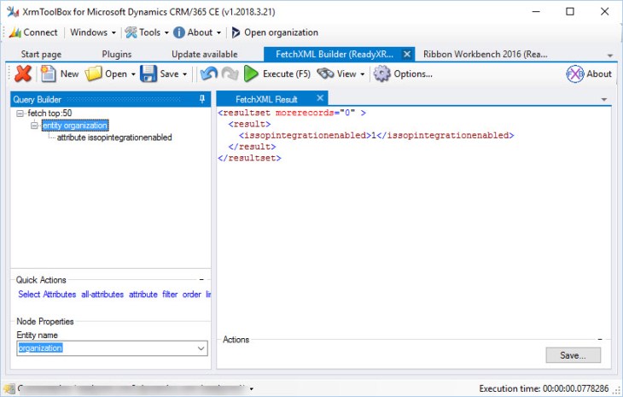Click the Save floppy disk icon

(x=148, y=74)
